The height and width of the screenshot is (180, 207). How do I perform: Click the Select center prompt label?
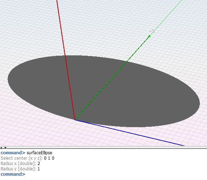coord(22,158)
